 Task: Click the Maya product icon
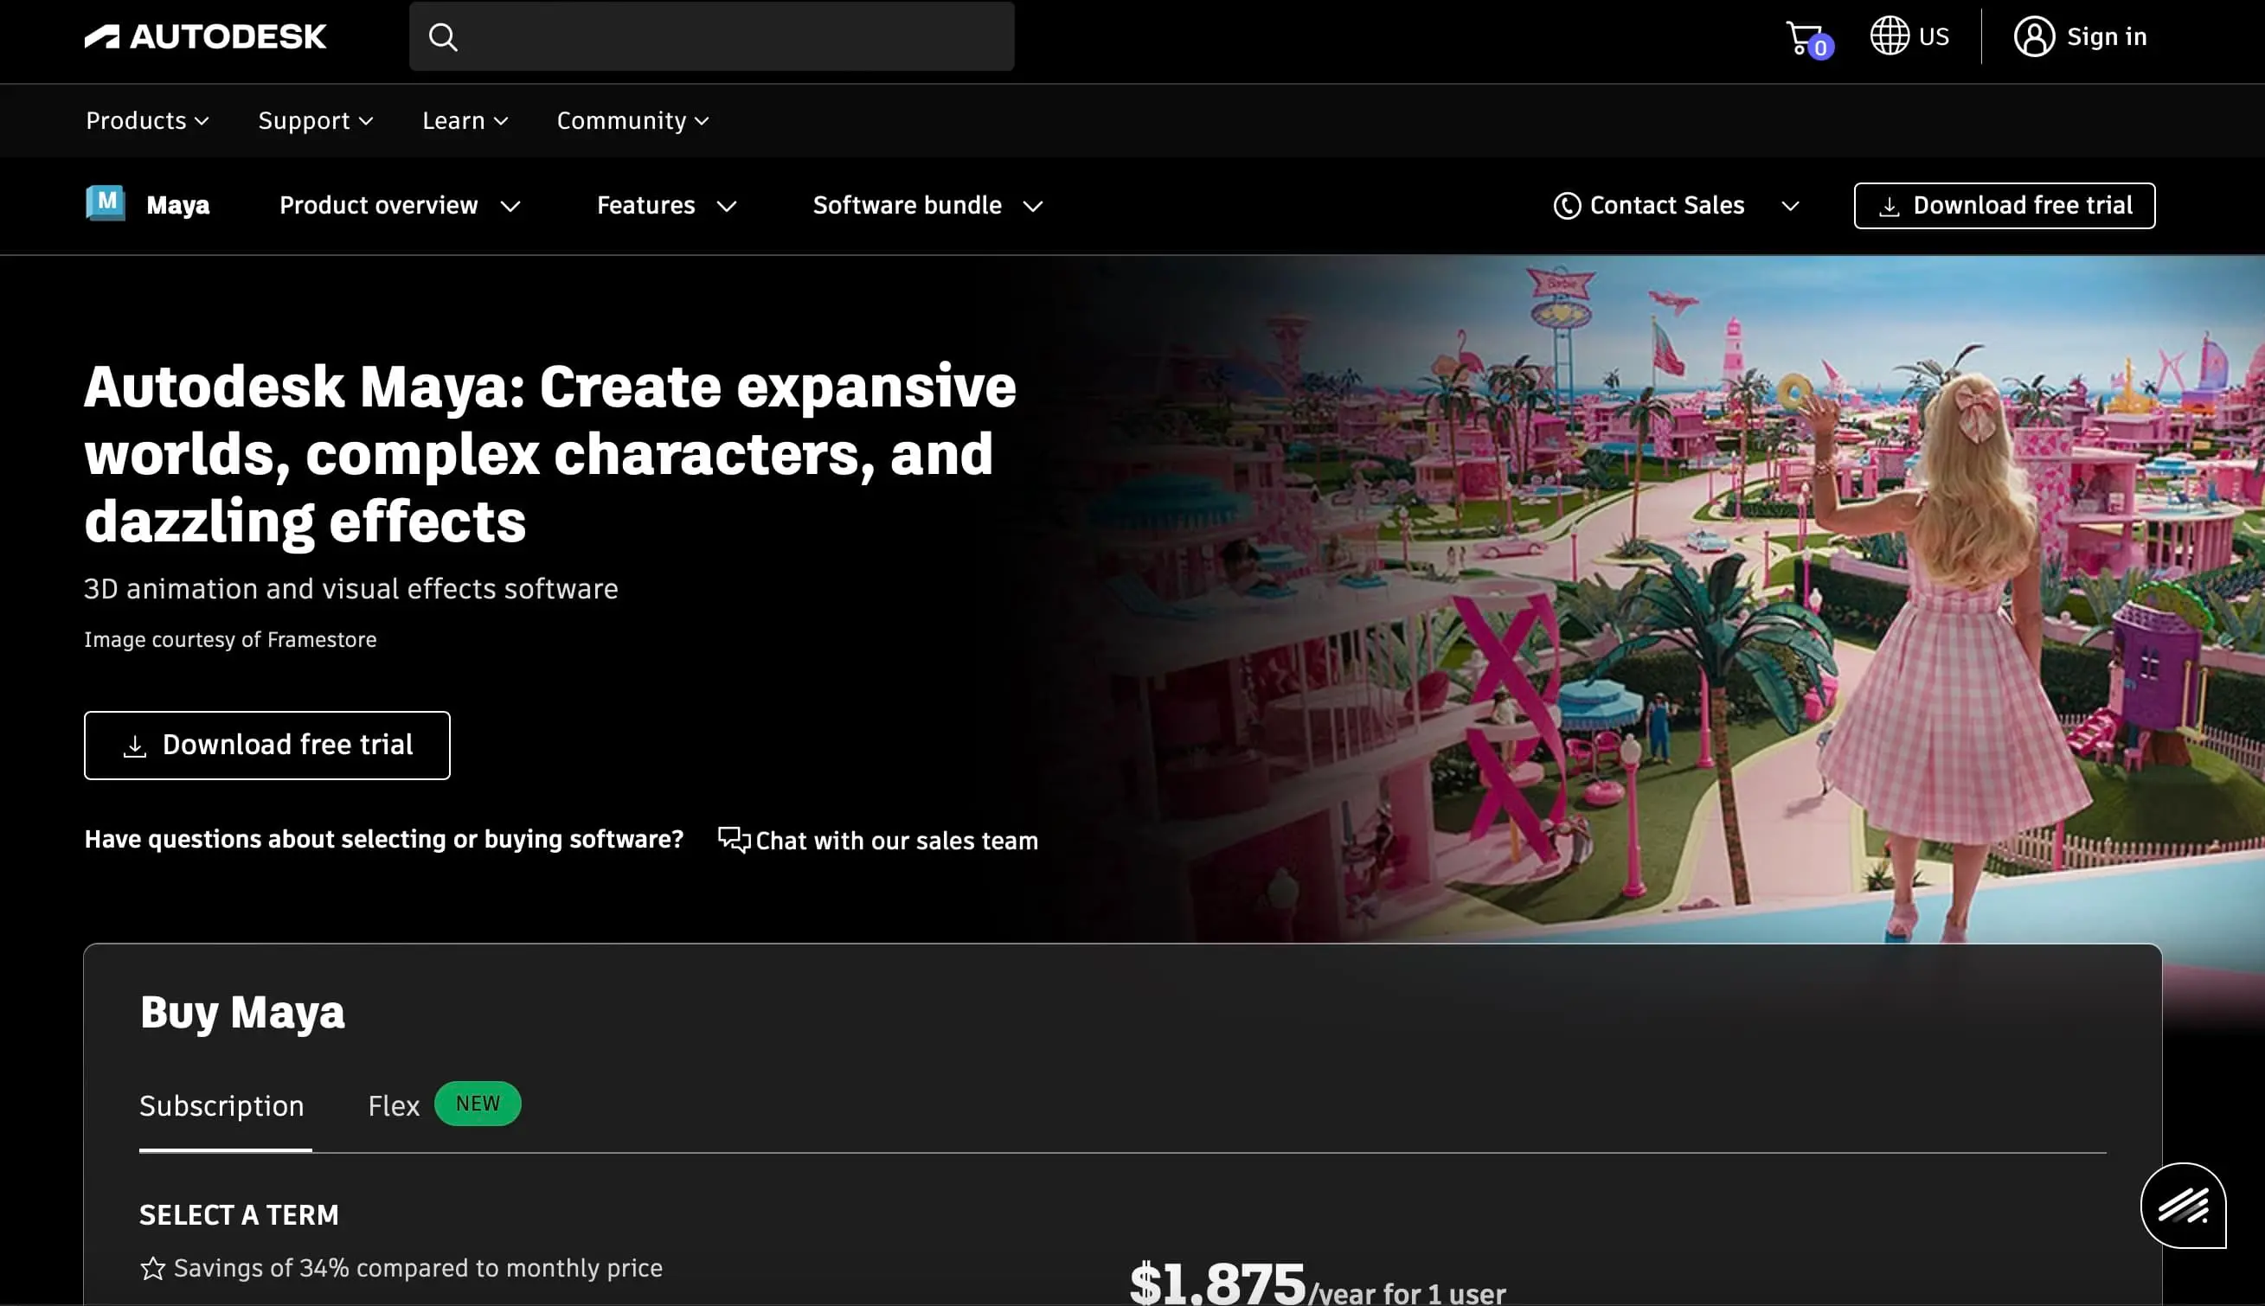pyautogui.click(x=106, y=203)
